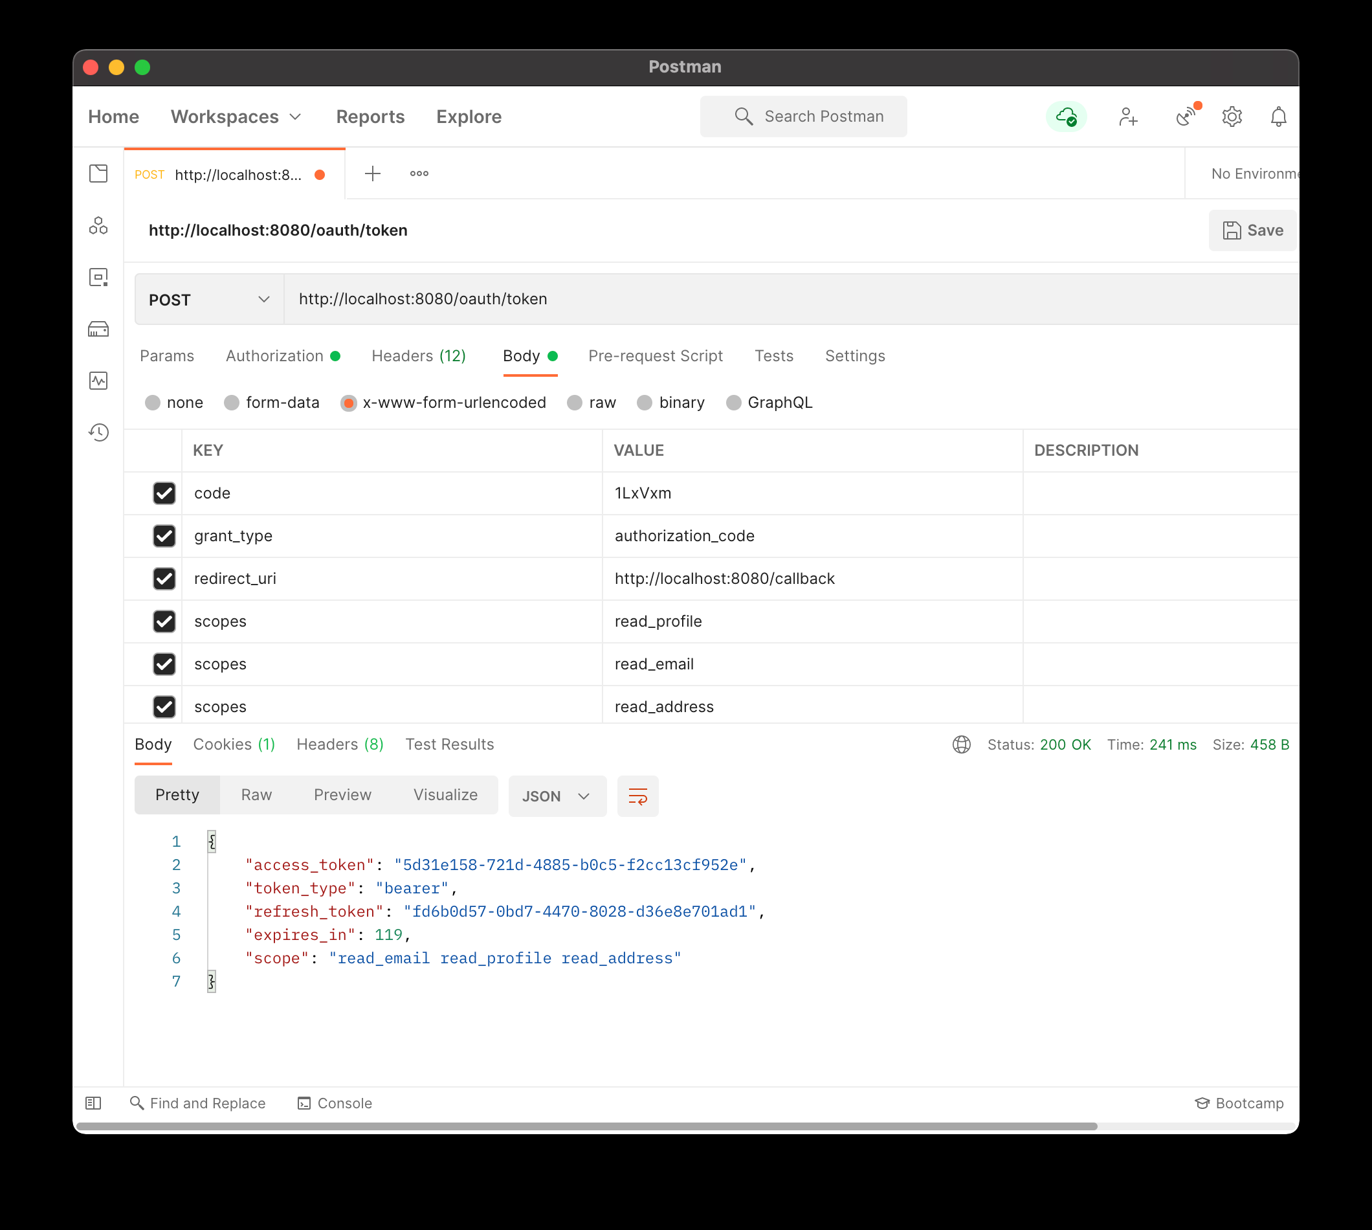Open Find and Replace
The width and height of the screenshot is (1372, 1230).
(x=197, y=1103)
